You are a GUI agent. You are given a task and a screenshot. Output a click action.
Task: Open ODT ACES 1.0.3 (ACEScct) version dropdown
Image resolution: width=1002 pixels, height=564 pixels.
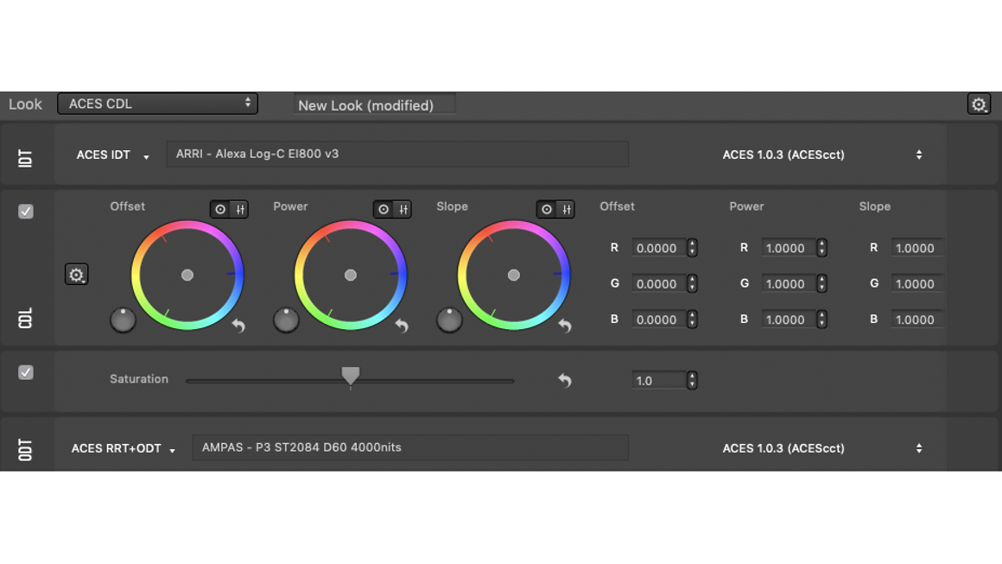(822, 448)
